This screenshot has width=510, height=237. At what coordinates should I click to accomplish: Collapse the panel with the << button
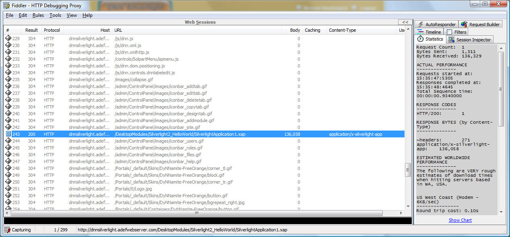[405, 22]
